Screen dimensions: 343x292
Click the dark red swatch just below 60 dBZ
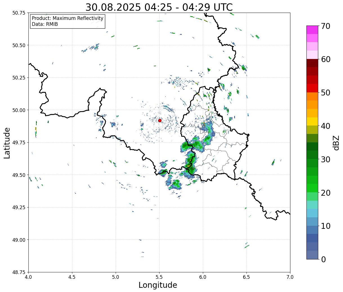click(312, 63)
